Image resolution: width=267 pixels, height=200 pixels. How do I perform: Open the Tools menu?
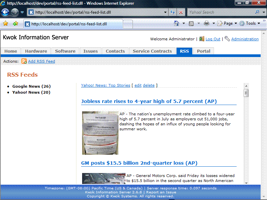(x=250, y=23)
